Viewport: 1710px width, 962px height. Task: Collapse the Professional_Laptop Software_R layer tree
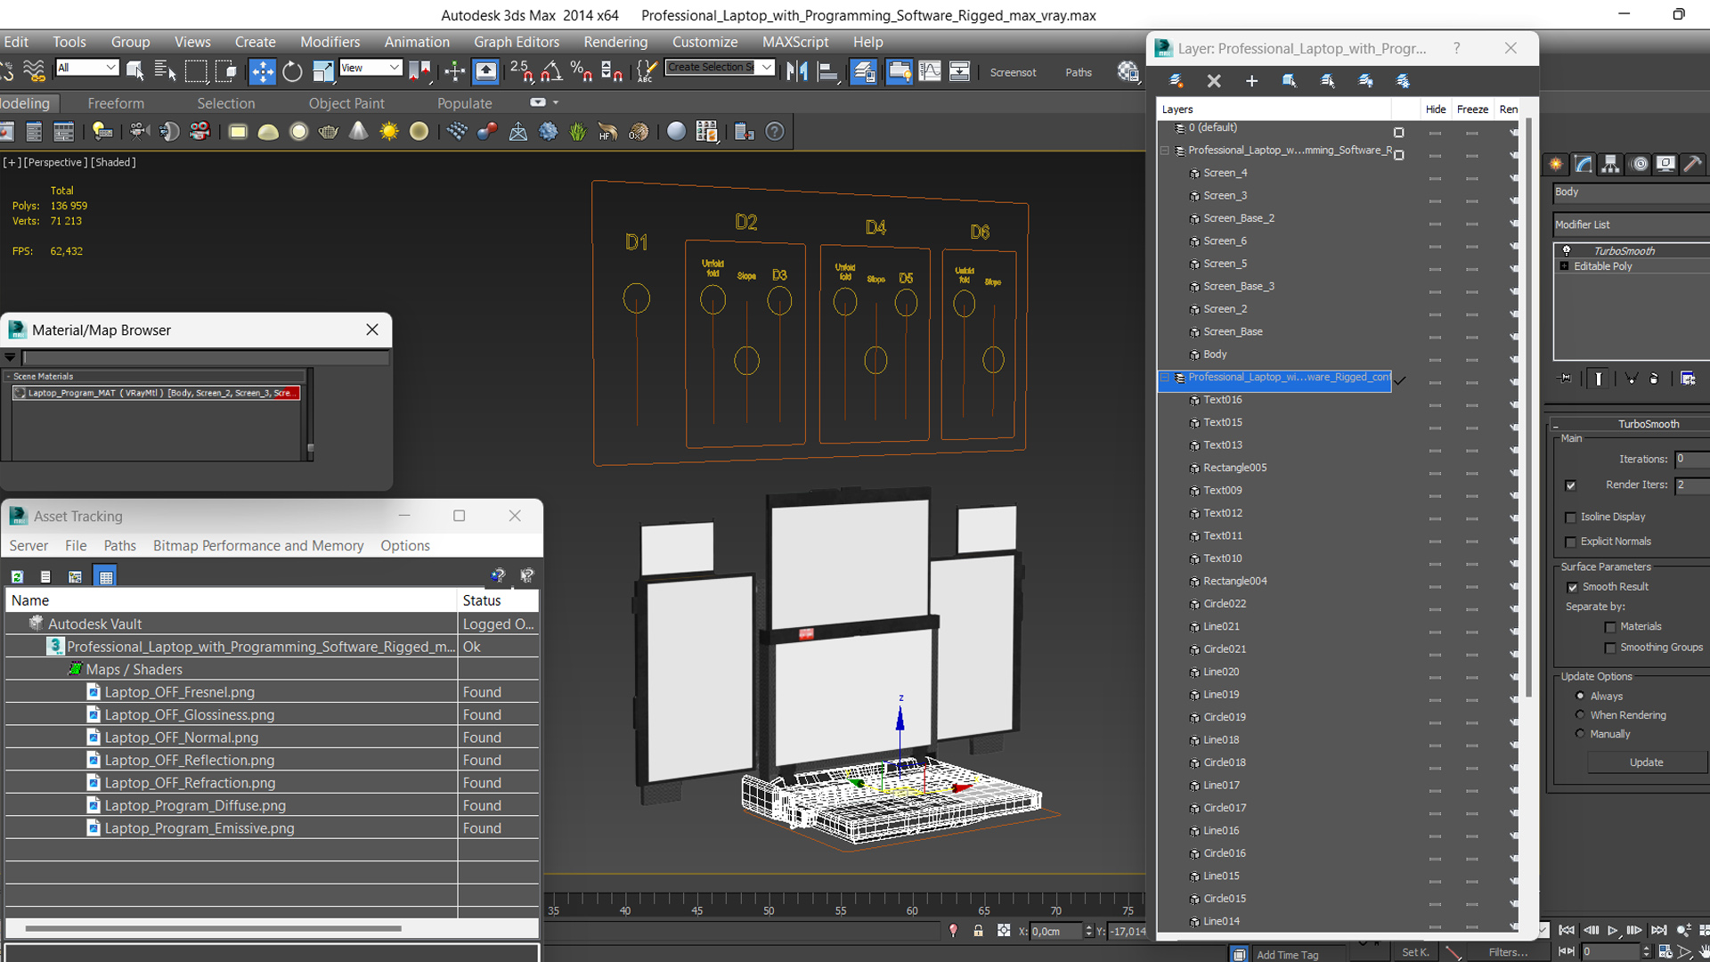tap(1164, 151)
